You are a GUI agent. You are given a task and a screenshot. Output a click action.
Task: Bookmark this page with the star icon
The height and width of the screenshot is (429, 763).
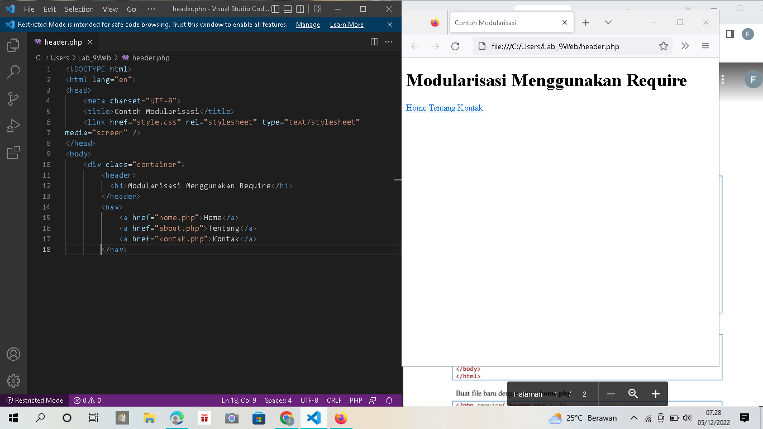click(x=664, y=46)
